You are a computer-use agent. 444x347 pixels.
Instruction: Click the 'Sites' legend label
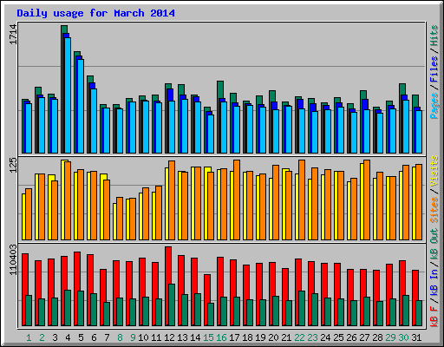pos(434,210)
